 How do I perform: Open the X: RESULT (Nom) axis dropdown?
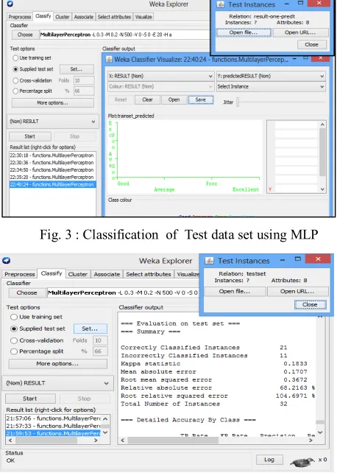coord(161,76)
